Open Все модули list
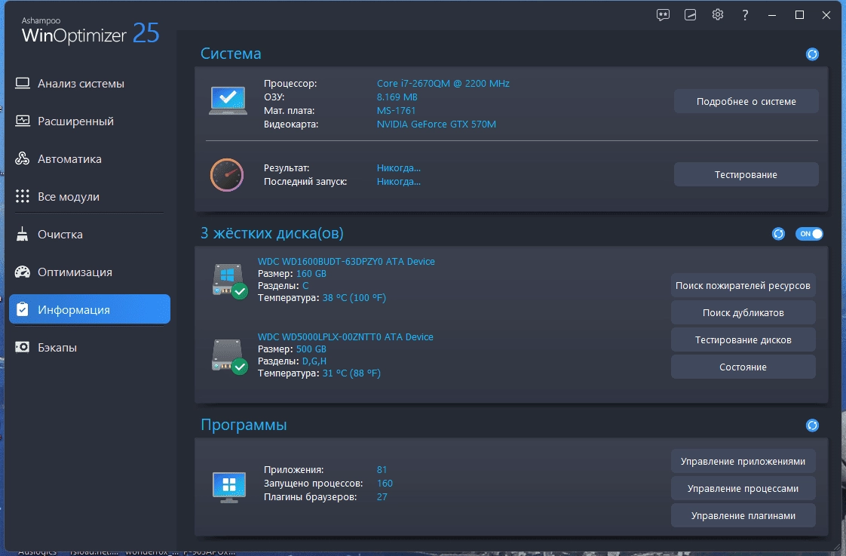 pos(90,197)
